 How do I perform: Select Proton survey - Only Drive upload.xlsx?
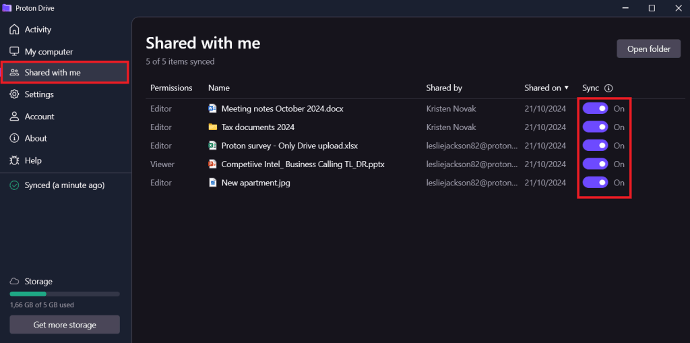coord(290,146)
